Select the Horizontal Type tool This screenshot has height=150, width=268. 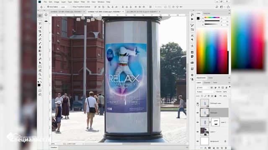click(40, 55)
